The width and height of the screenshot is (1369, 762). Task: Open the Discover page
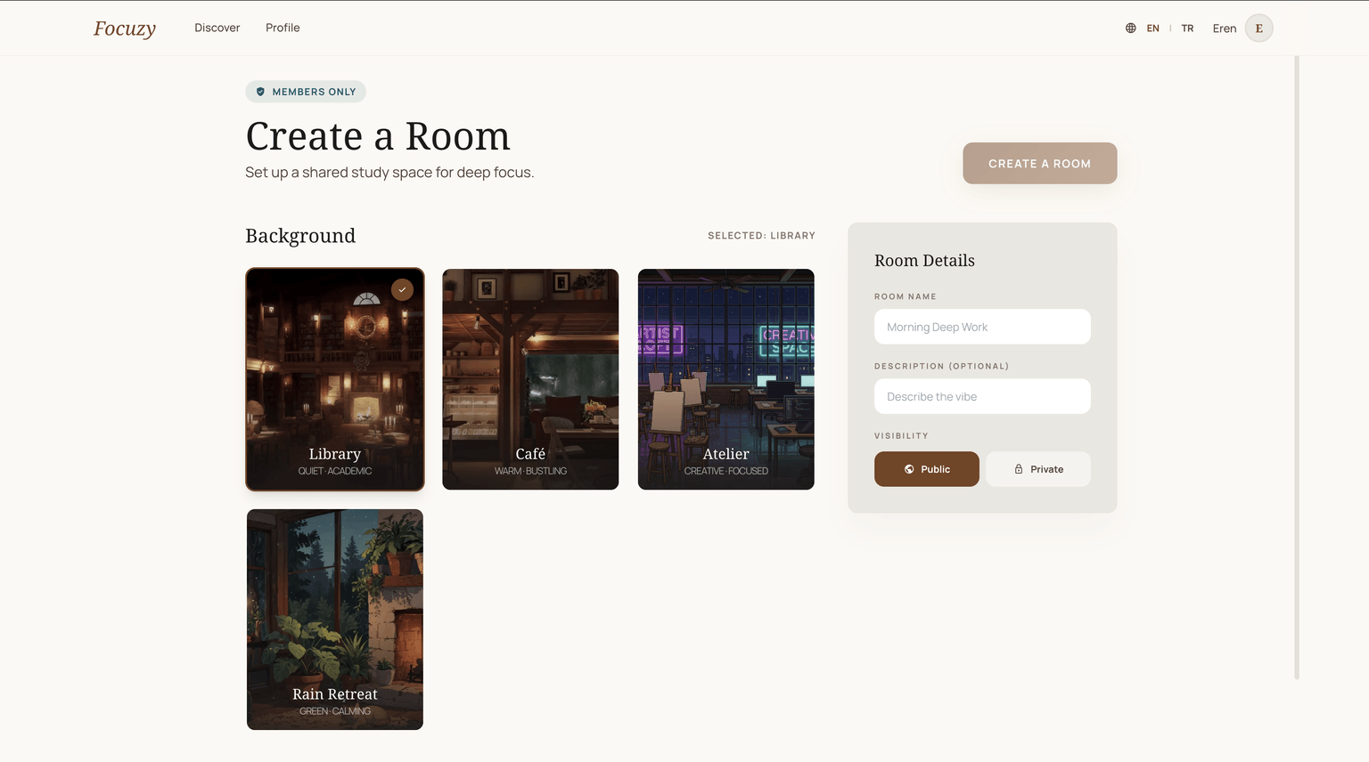pos(217,28)
